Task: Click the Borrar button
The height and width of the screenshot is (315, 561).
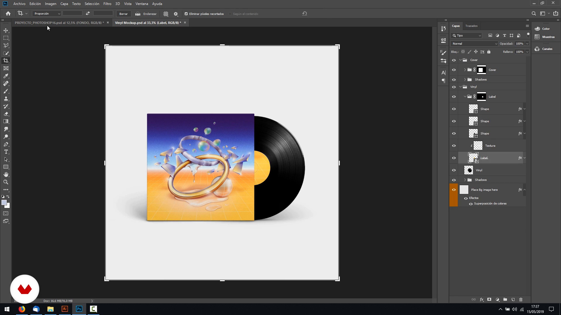Action: pos(123,14)
